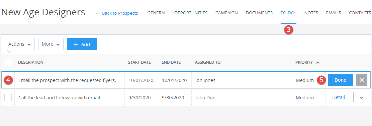
Task: Click the red step 5 marker
Action: [321, 80]
